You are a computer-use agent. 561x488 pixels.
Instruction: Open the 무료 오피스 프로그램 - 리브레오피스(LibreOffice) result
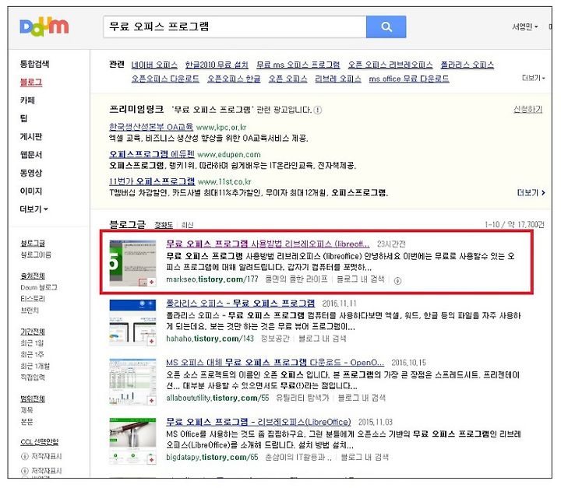[259, 422]
